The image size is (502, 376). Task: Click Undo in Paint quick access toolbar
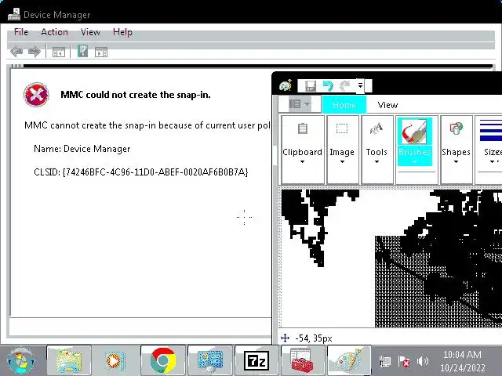pos(328,85)
